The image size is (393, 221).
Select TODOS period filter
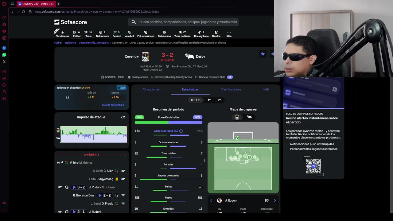click(x=195, y=100)
